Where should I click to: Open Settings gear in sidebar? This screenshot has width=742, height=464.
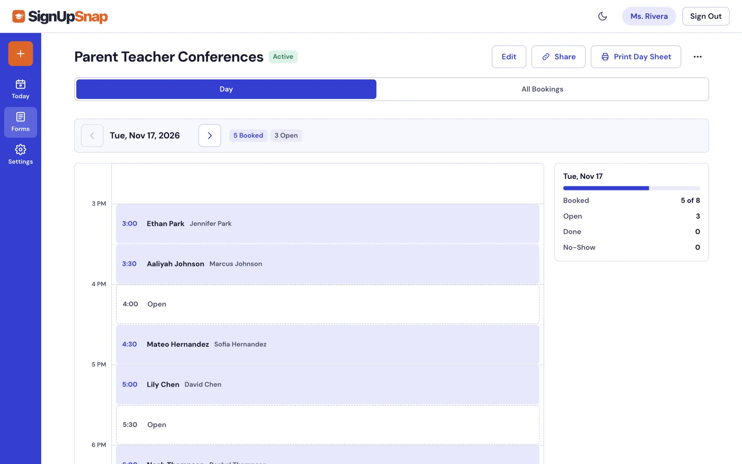tap(20, 155)
